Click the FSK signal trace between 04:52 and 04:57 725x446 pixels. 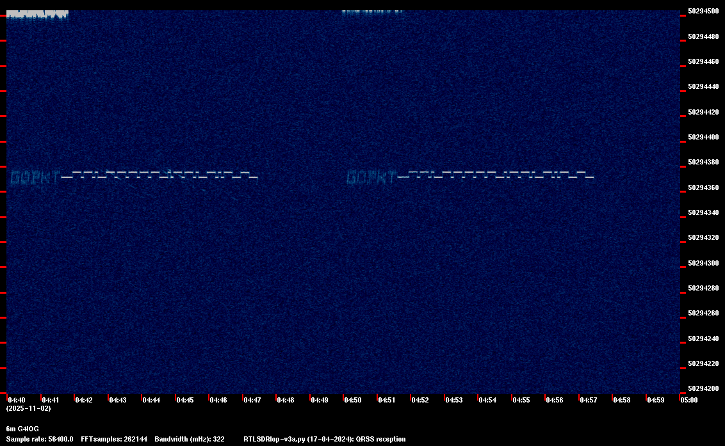point(496,175)
